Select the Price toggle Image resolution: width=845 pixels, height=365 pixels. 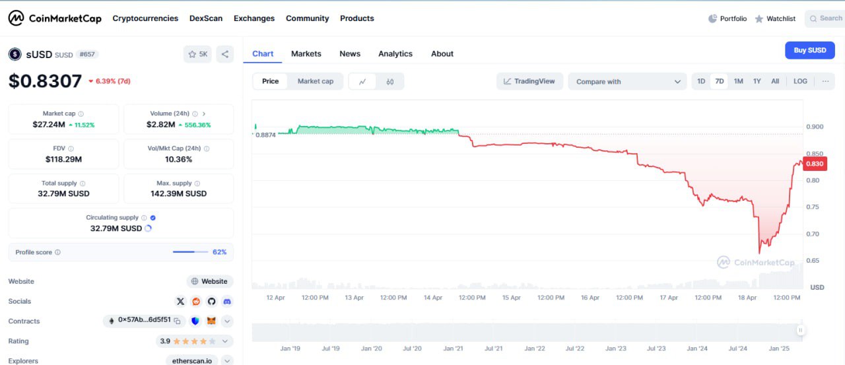[x=271, y=81]
